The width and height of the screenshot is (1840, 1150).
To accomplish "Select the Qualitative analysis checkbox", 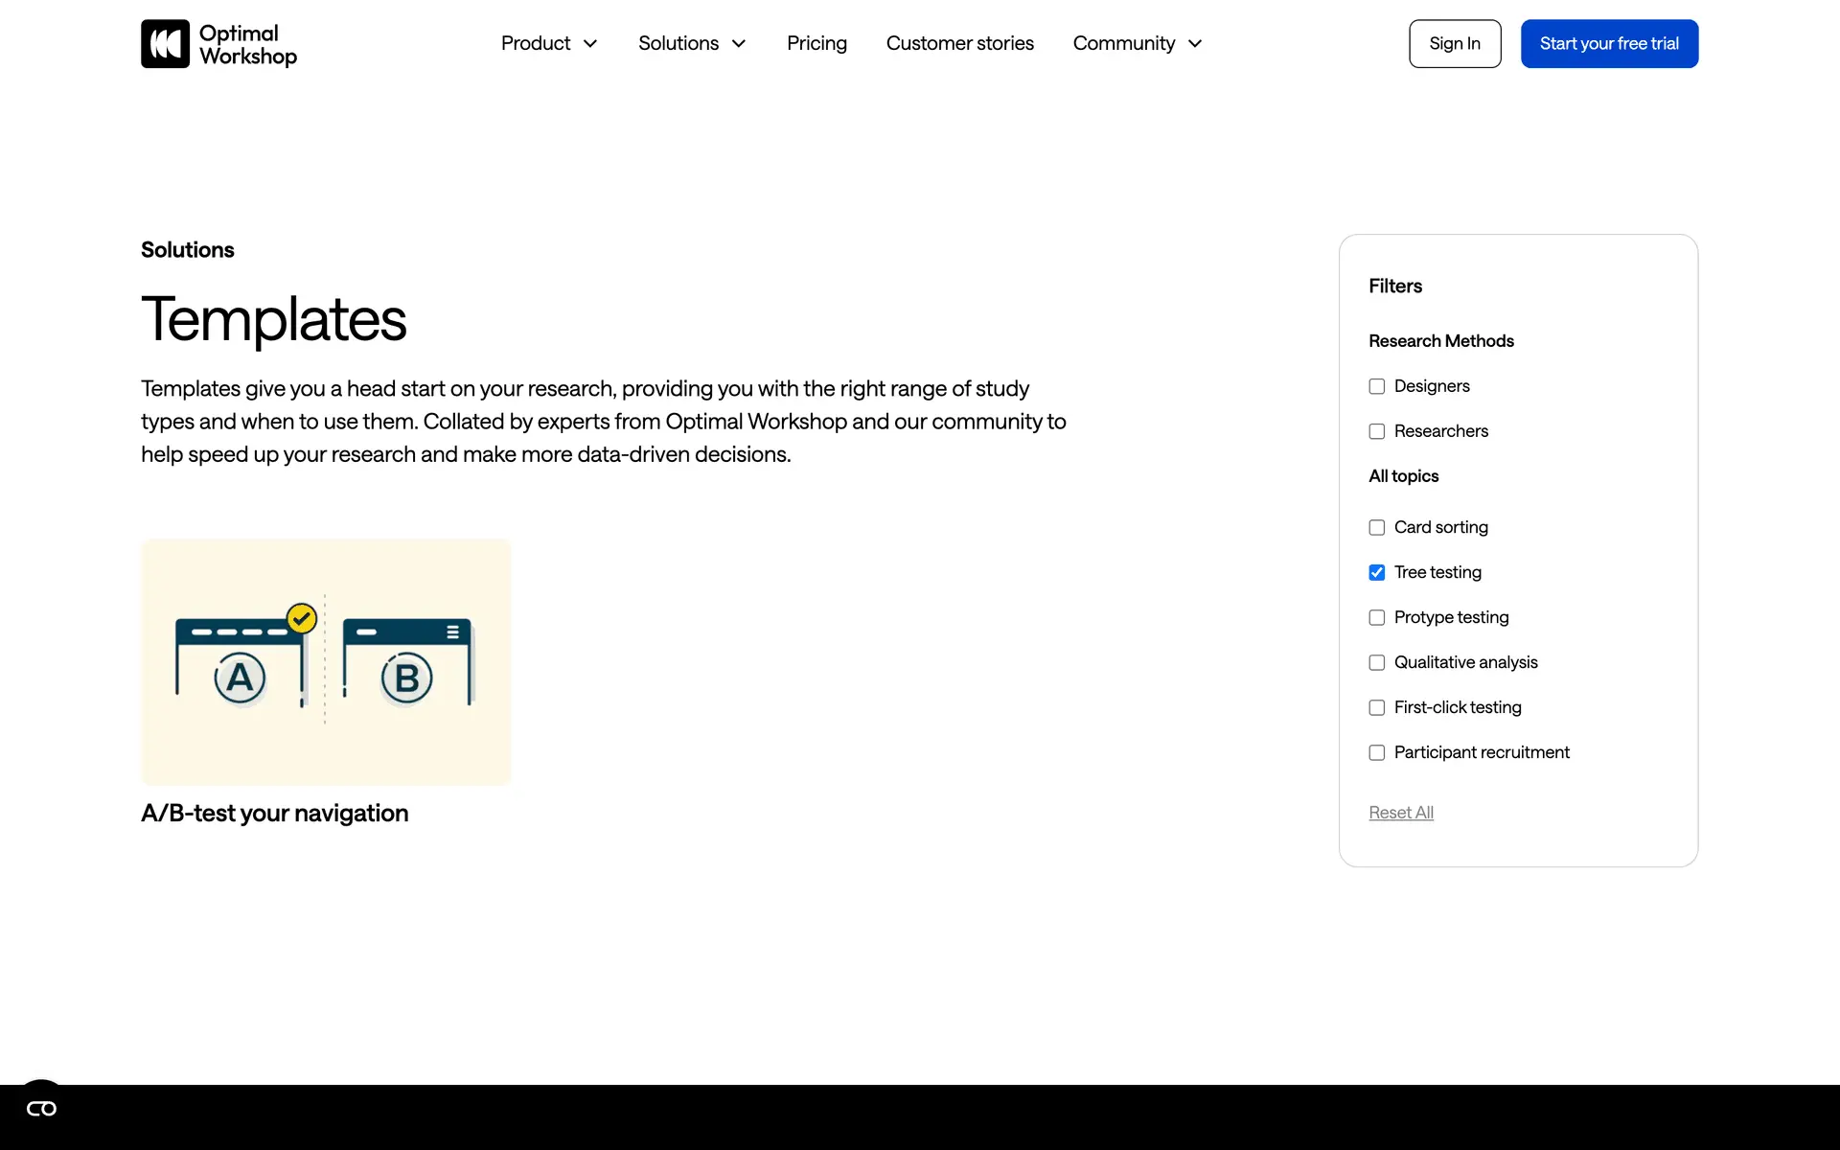I will click(x=1377, y=662).
